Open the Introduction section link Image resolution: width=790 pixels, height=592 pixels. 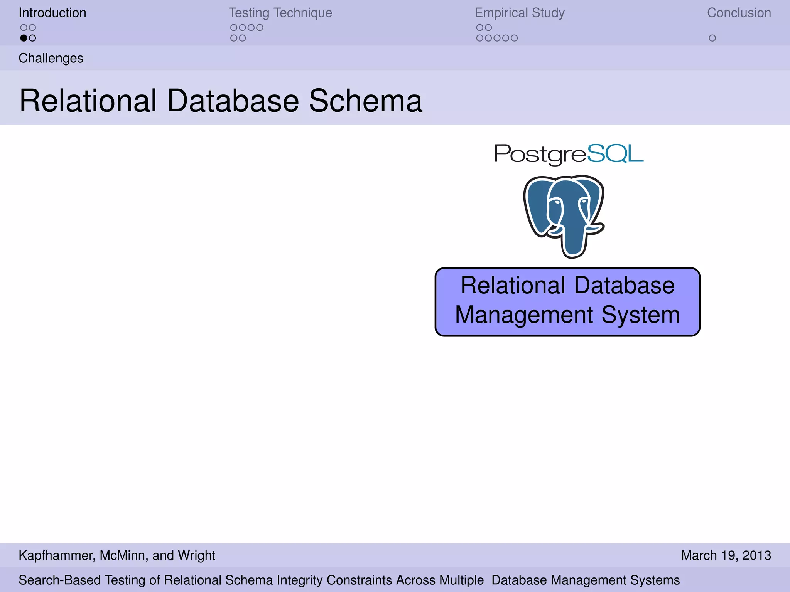coord(52,13)
